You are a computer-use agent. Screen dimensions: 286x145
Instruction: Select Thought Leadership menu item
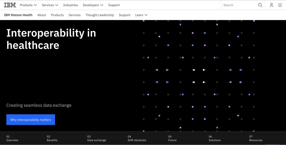100,15
